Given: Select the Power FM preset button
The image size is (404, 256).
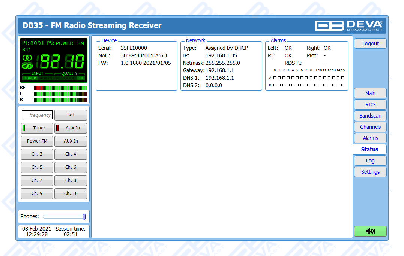Looking at the screenshot, I should pyautogui.click(x=37, y=141).
